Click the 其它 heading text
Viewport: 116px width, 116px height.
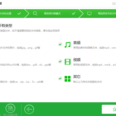[x=77, y=77]
